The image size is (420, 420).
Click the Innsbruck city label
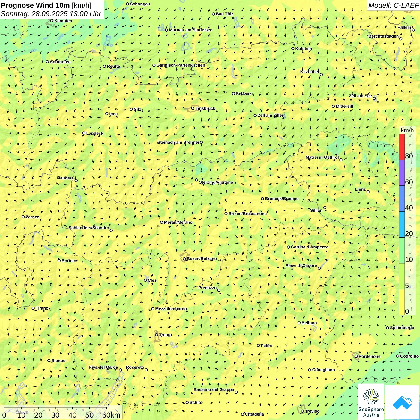pyautogui.click(x=205, y=108)
